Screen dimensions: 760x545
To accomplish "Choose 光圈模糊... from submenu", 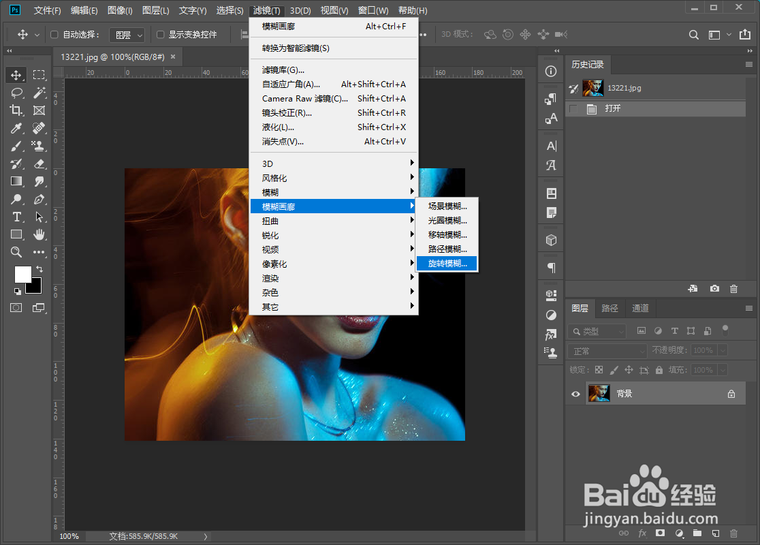I will coord(447,221).
